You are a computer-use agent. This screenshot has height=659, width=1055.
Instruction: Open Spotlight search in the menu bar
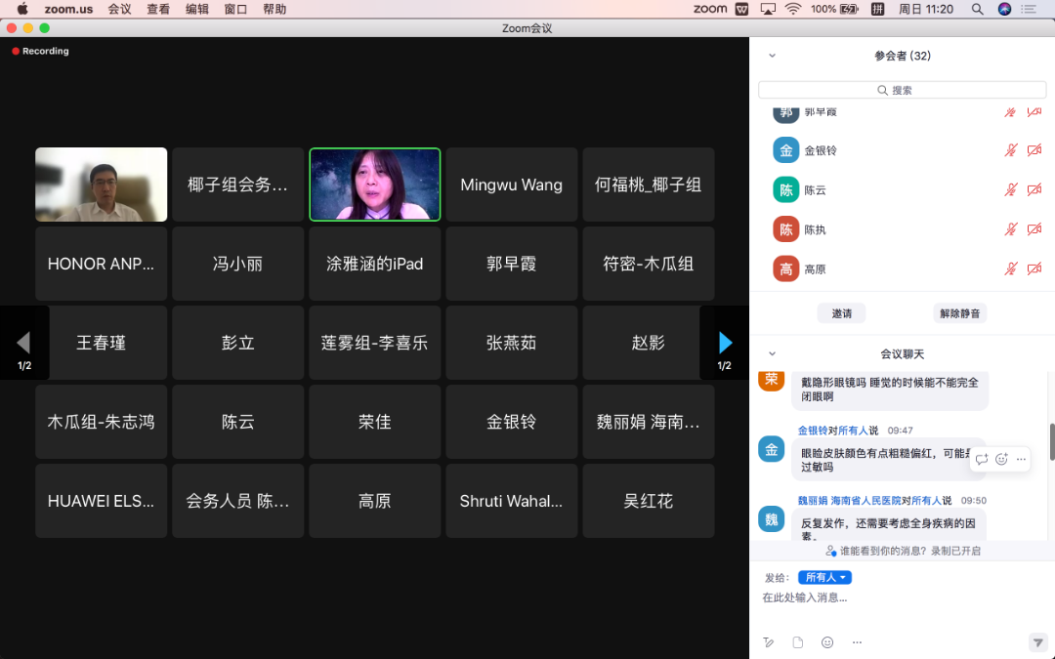tap(977, 9)
